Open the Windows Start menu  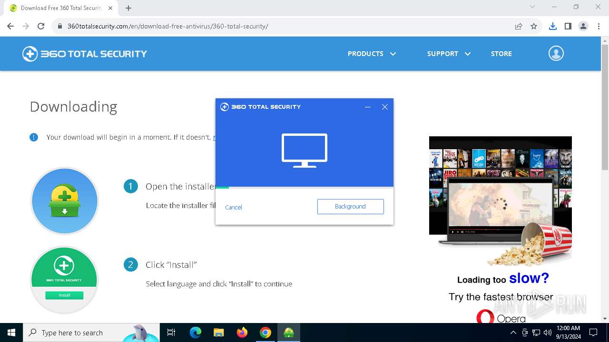(11, 332)
